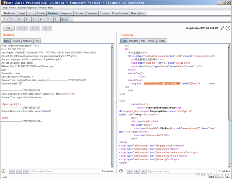Click highlighted upload path ending .PHP
This screenshot has width=232, height=179.
[162, 83]
